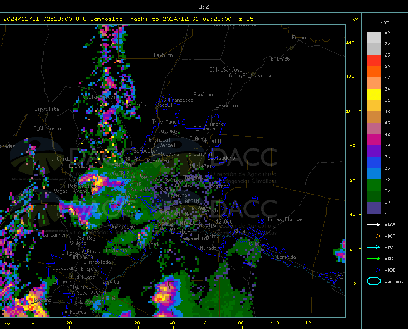This screenshot has height=329, width=408.
Task: Click the SanJose label near S_Francisco
Action: (x=203, y=95)
